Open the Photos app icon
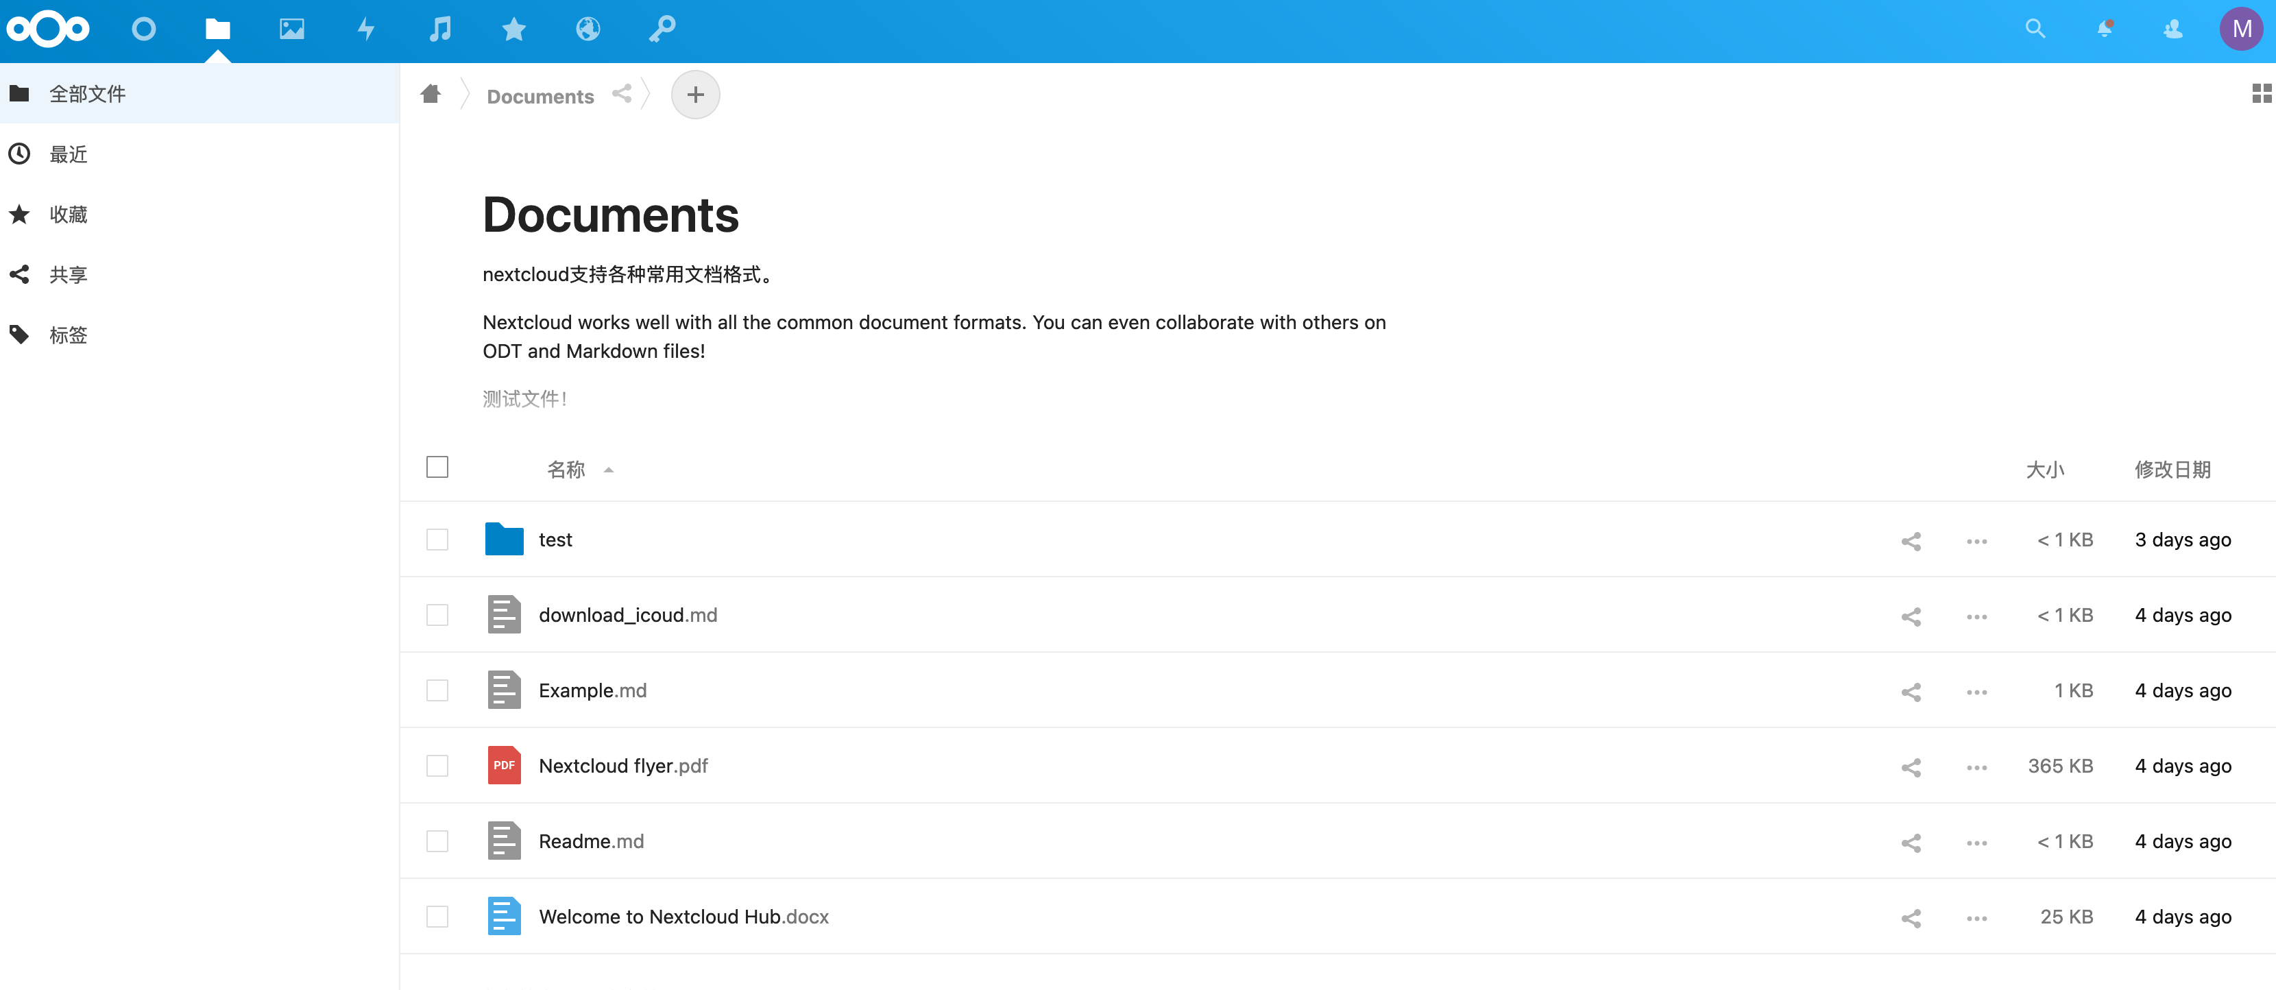Image resolution: width=2276 pixels, height=990 pixels. (x=291, y=29)
